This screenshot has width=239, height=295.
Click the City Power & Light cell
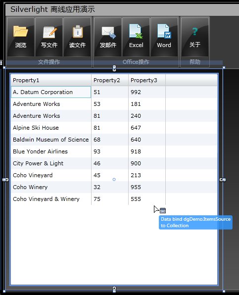tap(51, 163)
